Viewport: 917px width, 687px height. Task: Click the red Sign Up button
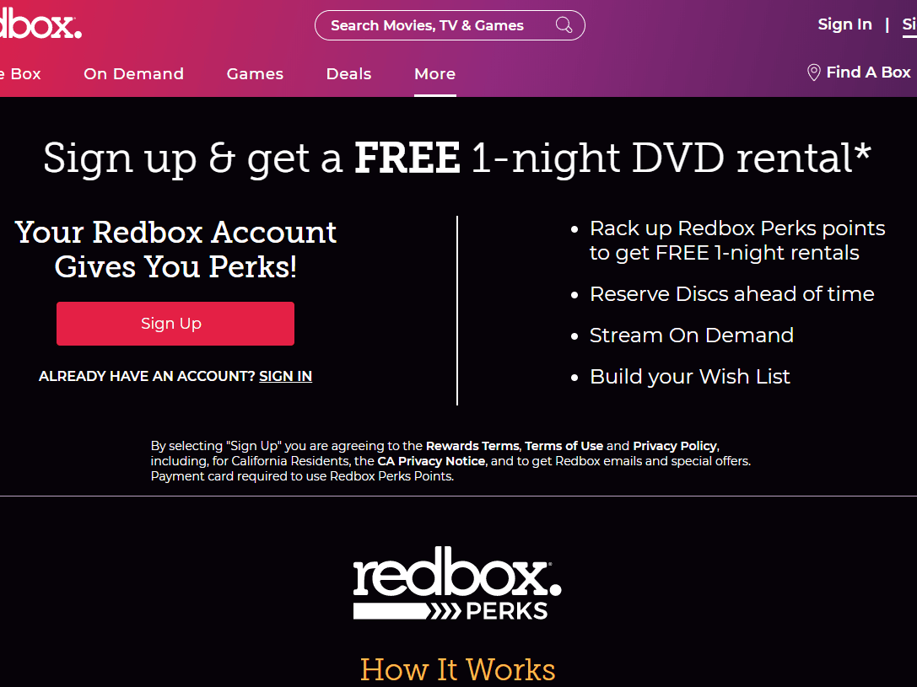175,324
